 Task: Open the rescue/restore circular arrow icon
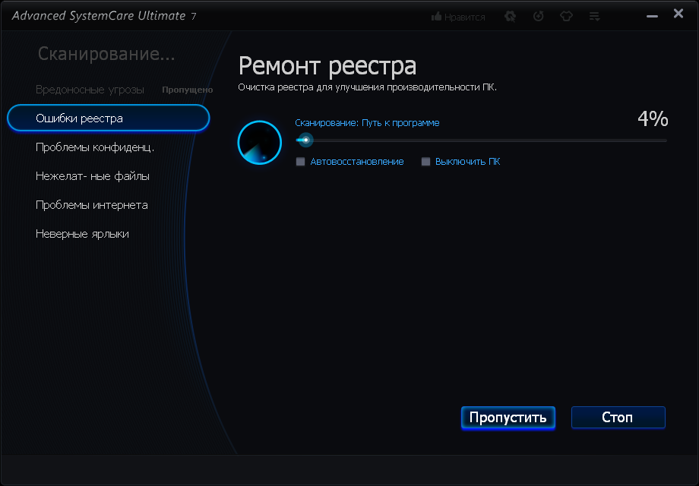pyautogui.click(x=539, y=17)
